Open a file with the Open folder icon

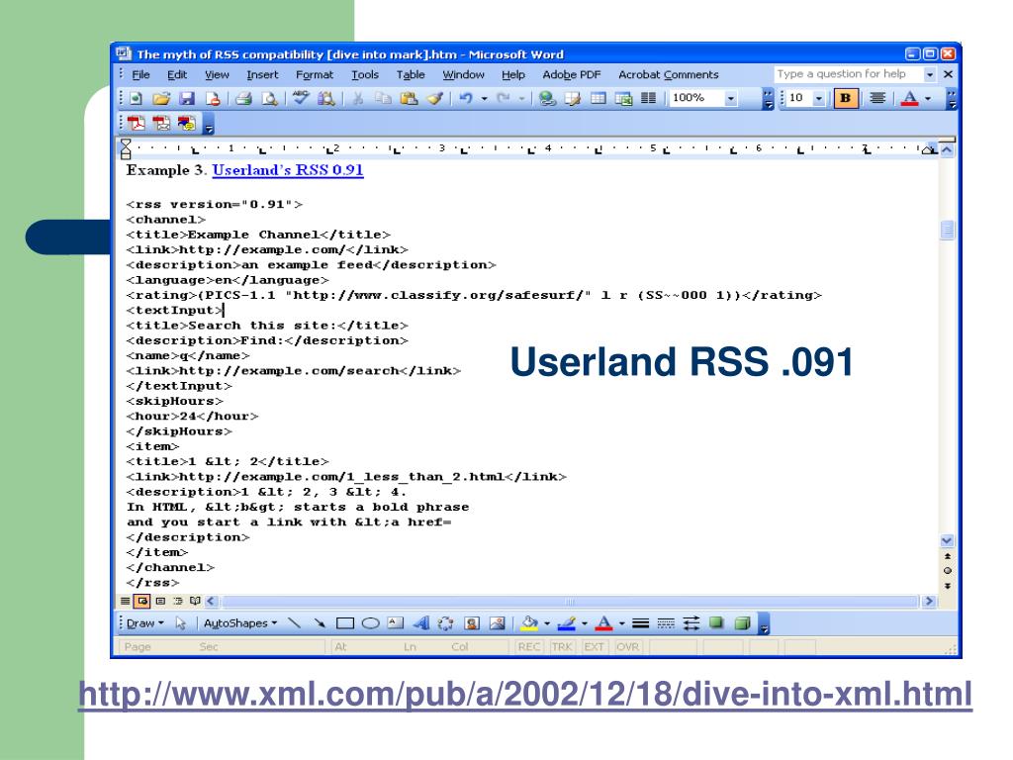click(x=161, y=98)
